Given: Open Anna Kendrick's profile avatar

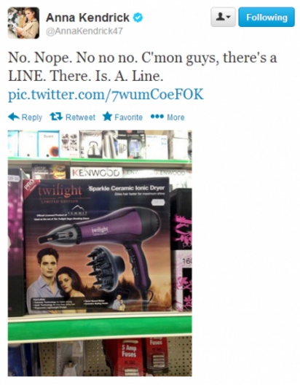Looking at the screenshot, I should [x=23, y=23].
